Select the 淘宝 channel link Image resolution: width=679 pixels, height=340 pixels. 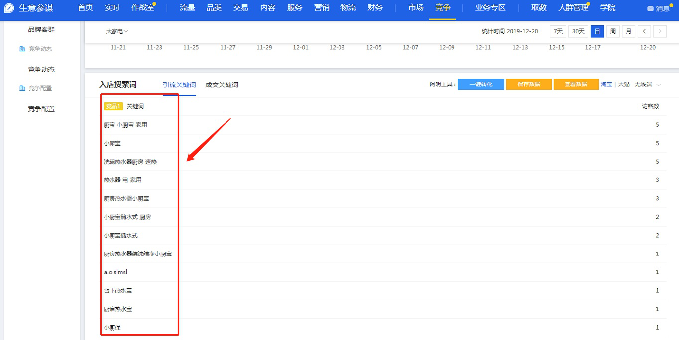click(606, 85)
